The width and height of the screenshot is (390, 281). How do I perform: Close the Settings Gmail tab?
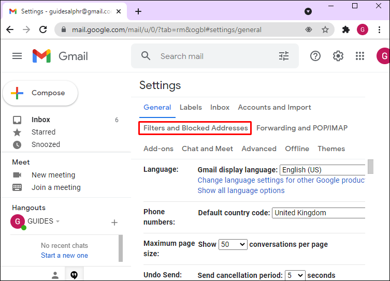coord(119,11)
